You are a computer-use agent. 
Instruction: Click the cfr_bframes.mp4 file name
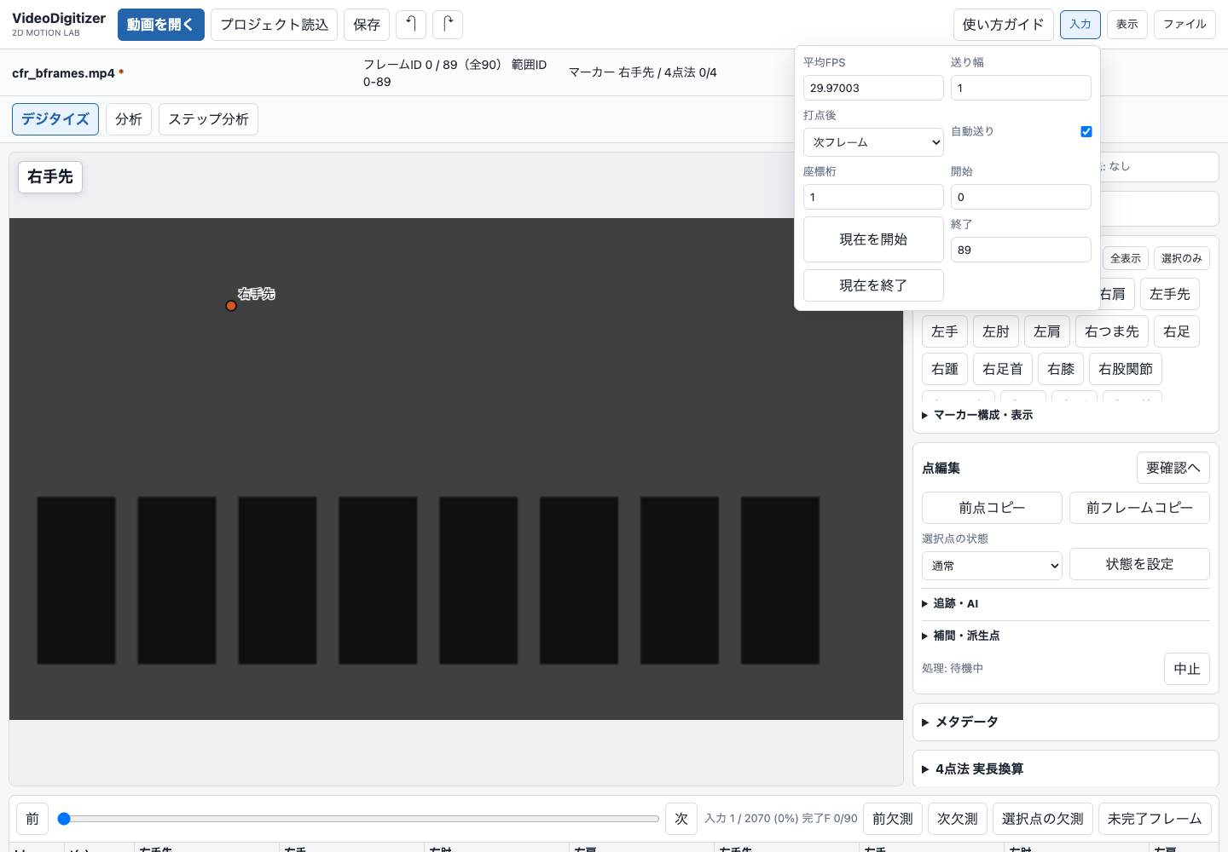tap(63, 73)
